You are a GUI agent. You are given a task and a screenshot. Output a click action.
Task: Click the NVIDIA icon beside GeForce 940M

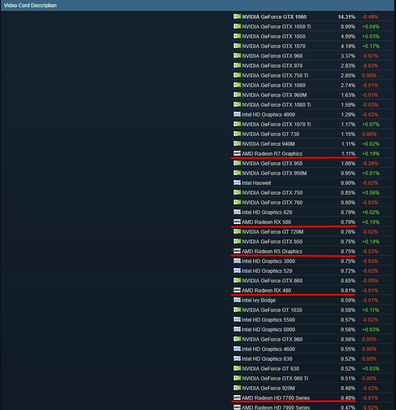coord(237,144)
